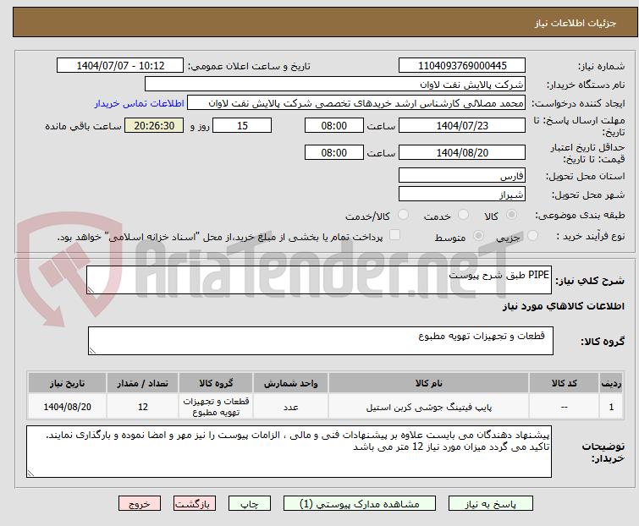Click the response deadline date 1404/07/23
Image resolution: width=639 pixels, height=526 pixels.
[462, 125]
